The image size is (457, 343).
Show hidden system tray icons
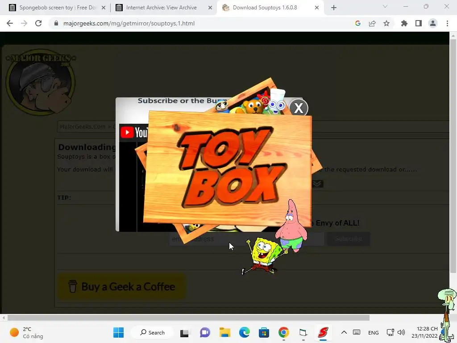[x=344, y=332]
